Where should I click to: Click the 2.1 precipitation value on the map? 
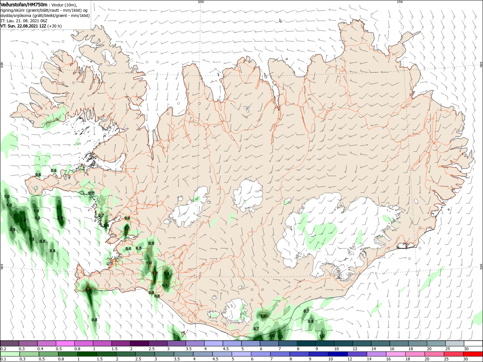tap(127, 228)
